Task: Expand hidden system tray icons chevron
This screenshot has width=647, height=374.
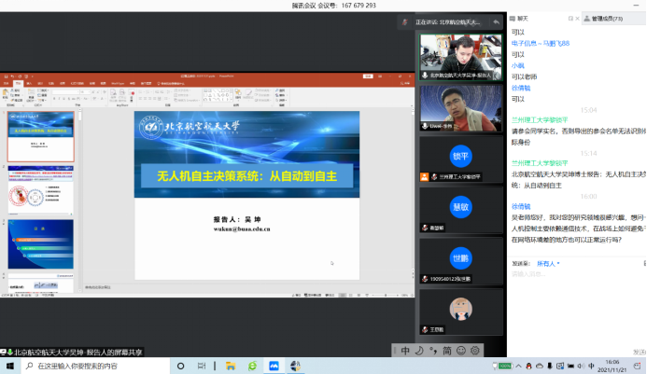Action: click(519, 367)
